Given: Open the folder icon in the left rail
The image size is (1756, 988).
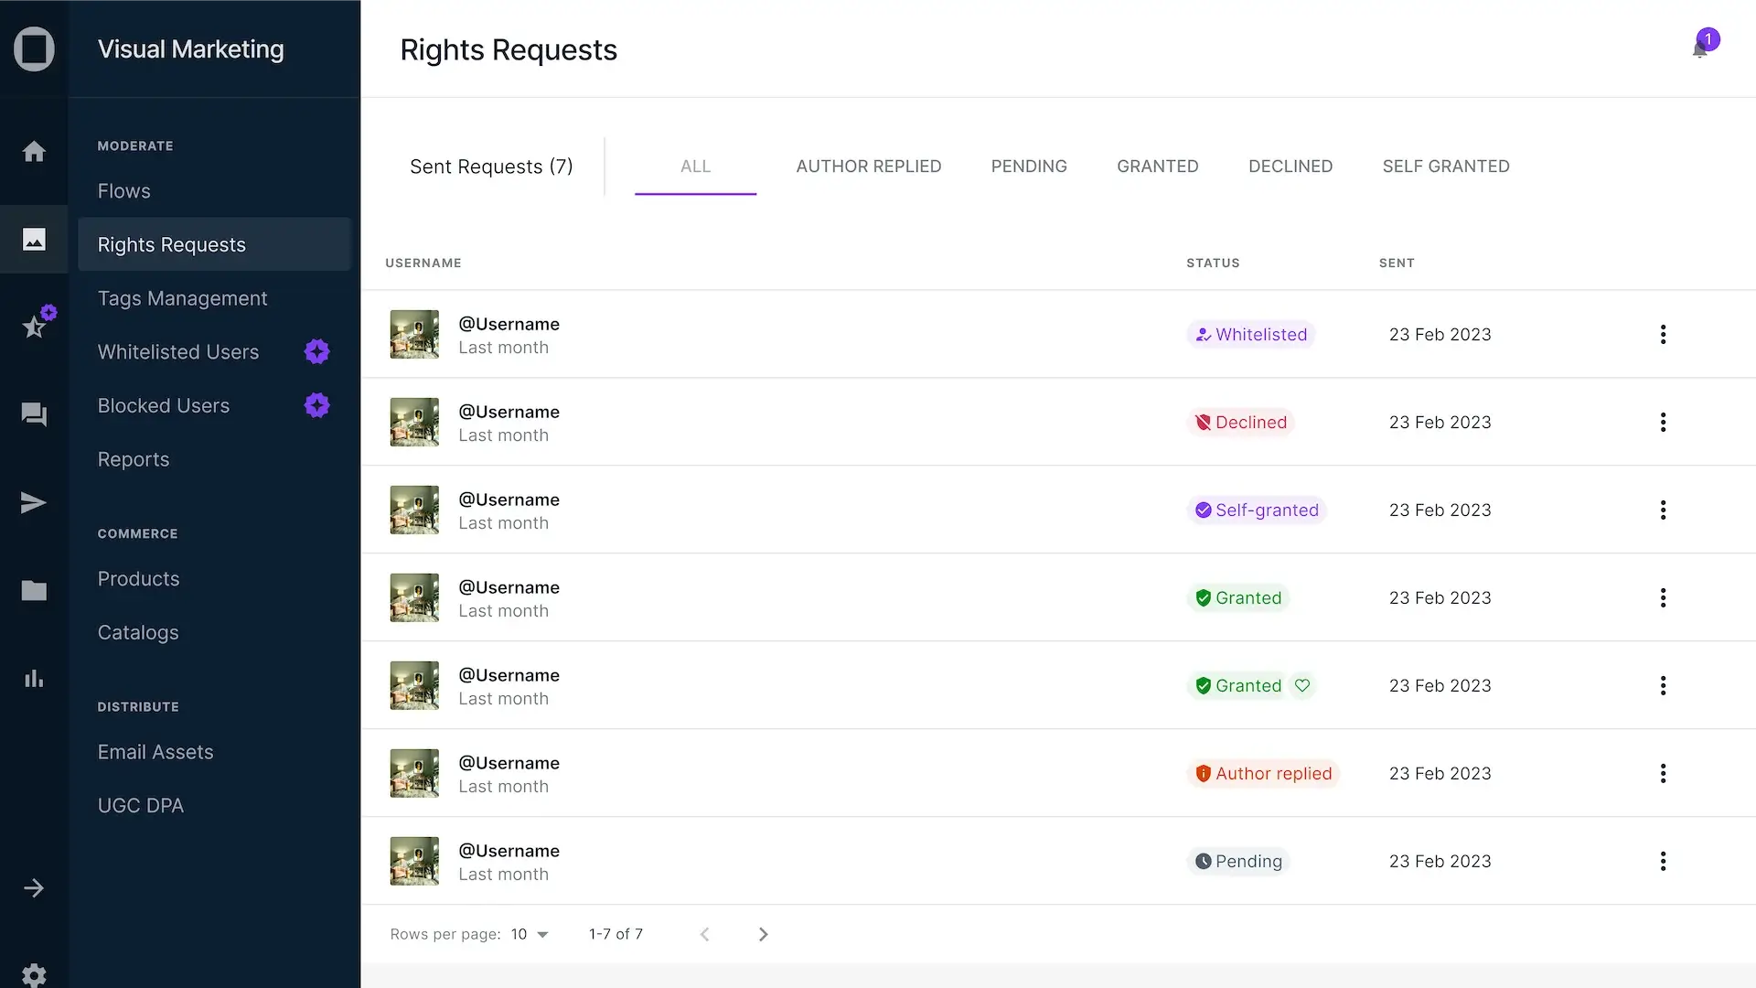Looking at the screenshot, I should [x=34, y=591].
